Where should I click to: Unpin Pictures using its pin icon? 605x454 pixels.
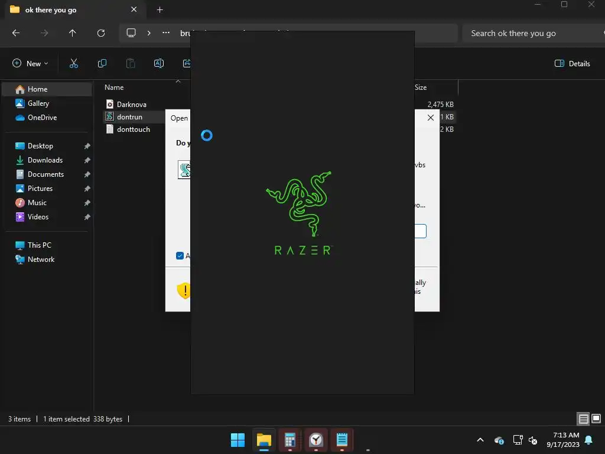coord(87,189)
